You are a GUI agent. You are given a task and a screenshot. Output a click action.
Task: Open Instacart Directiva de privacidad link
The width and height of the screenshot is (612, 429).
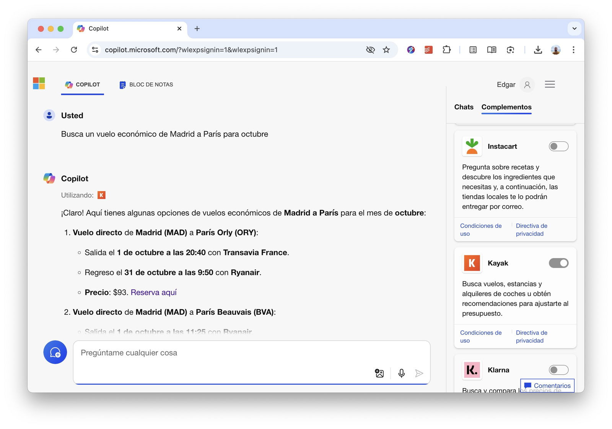531,230
